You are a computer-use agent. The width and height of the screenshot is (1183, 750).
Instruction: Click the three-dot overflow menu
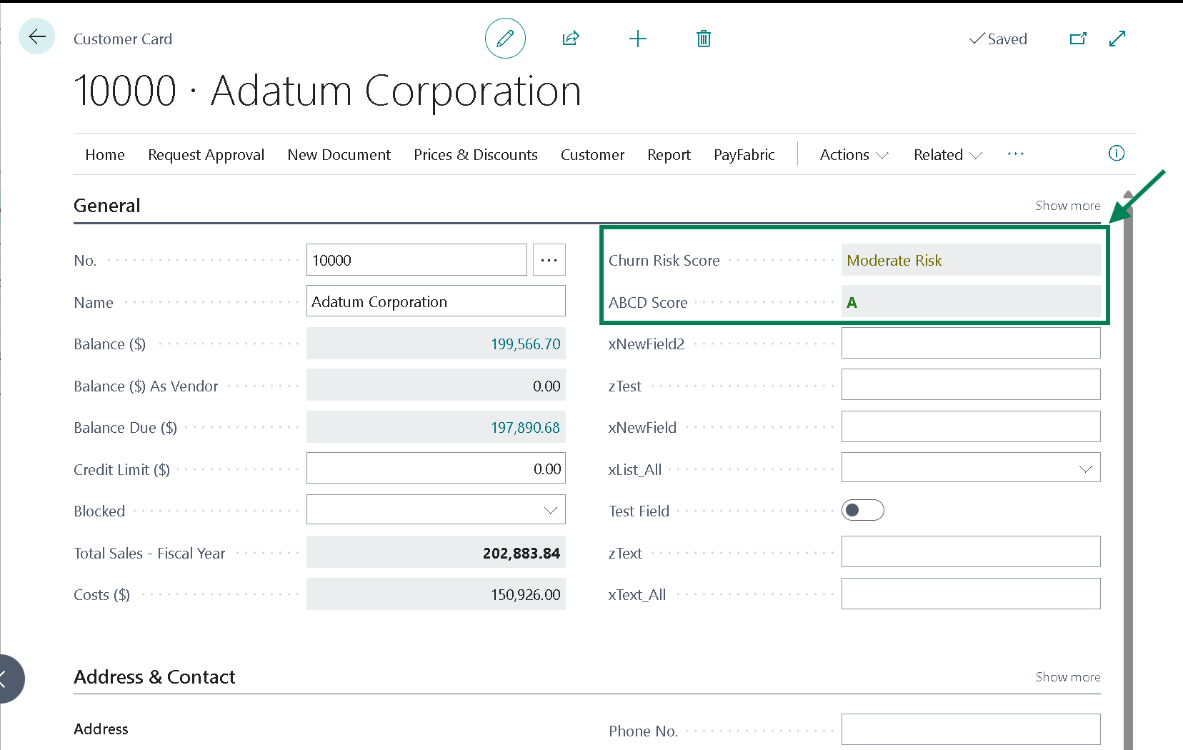[x=1015, y=154]
